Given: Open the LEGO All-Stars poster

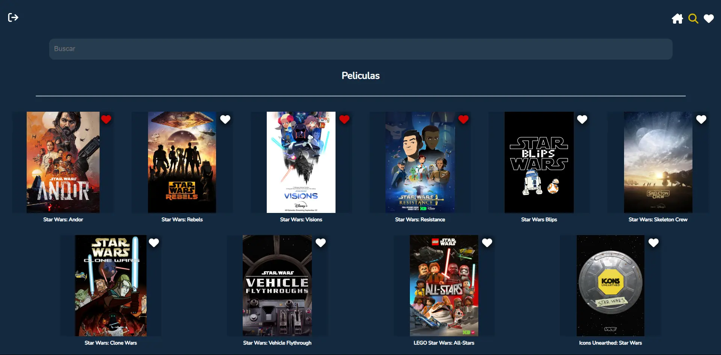Looking at the screenshot, I should (x=444, y=286).
